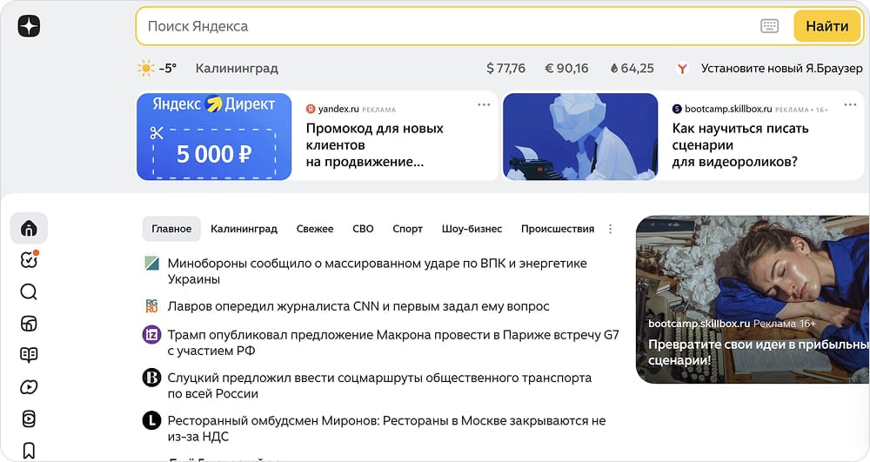Open headline about Минобороны массированном ударе

(378, 271)
